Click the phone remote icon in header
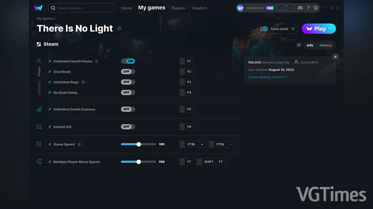 [x=281, y=8]
